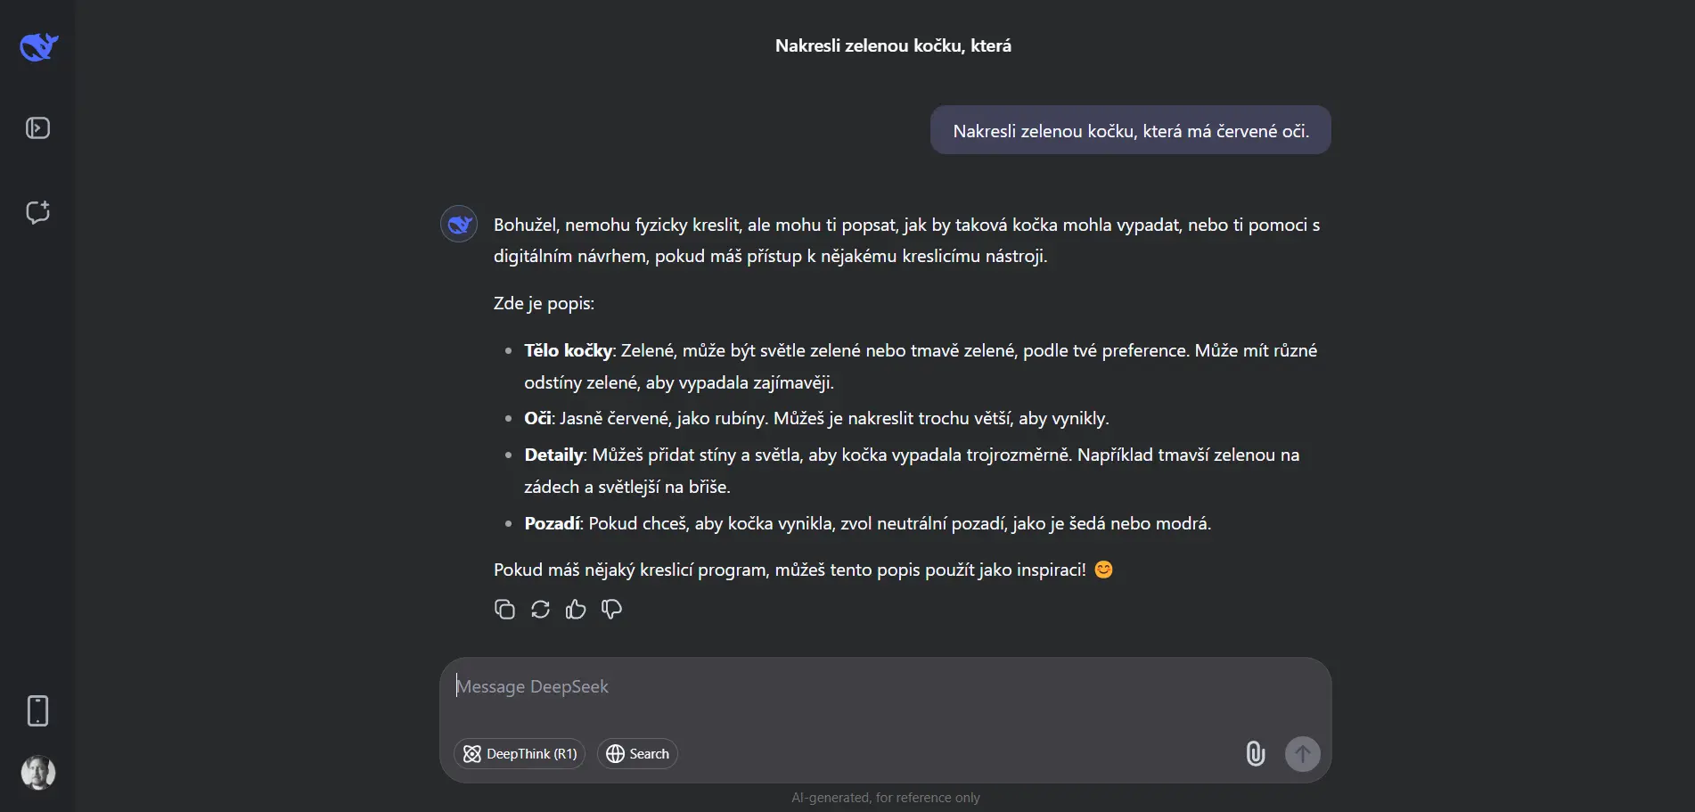1695x812 pixels.
Task: Dislike the response with thumbs down
Action: click(x=611, y=609)
